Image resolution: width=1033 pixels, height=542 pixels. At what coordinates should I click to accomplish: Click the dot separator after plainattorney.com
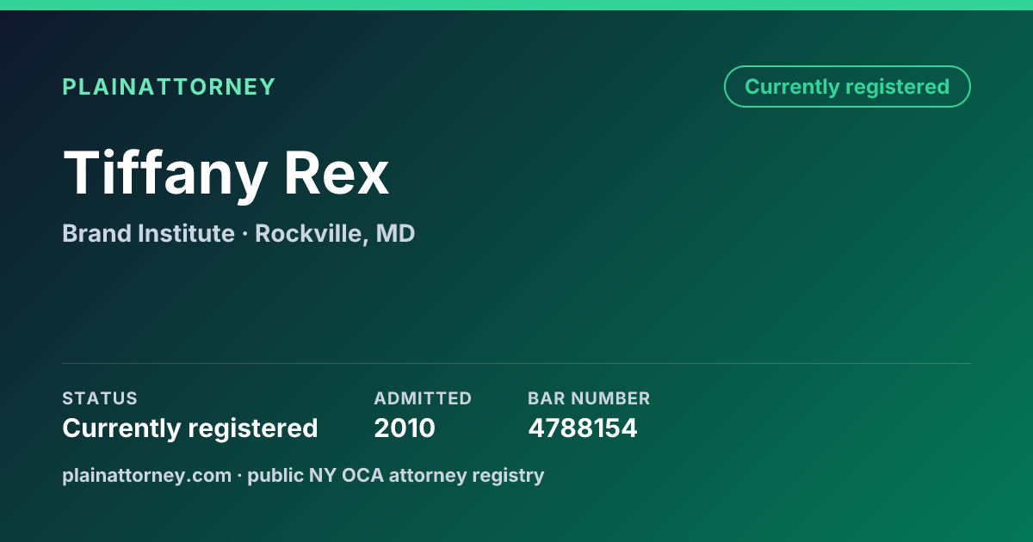click(x=239, y=476)
